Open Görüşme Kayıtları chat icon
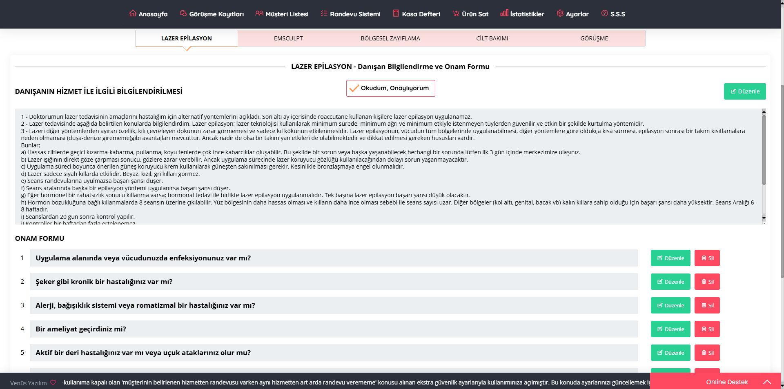Image resolution: width=784 pixels, height=389 pixels. pos(183,13)
